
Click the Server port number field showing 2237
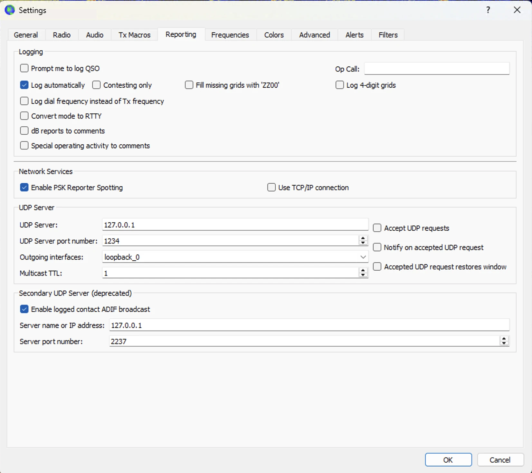[x=304, y=341]
